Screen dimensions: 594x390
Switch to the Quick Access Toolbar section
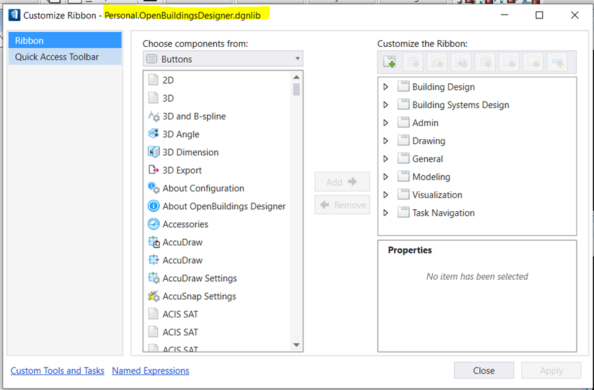(x=65, y=57)
